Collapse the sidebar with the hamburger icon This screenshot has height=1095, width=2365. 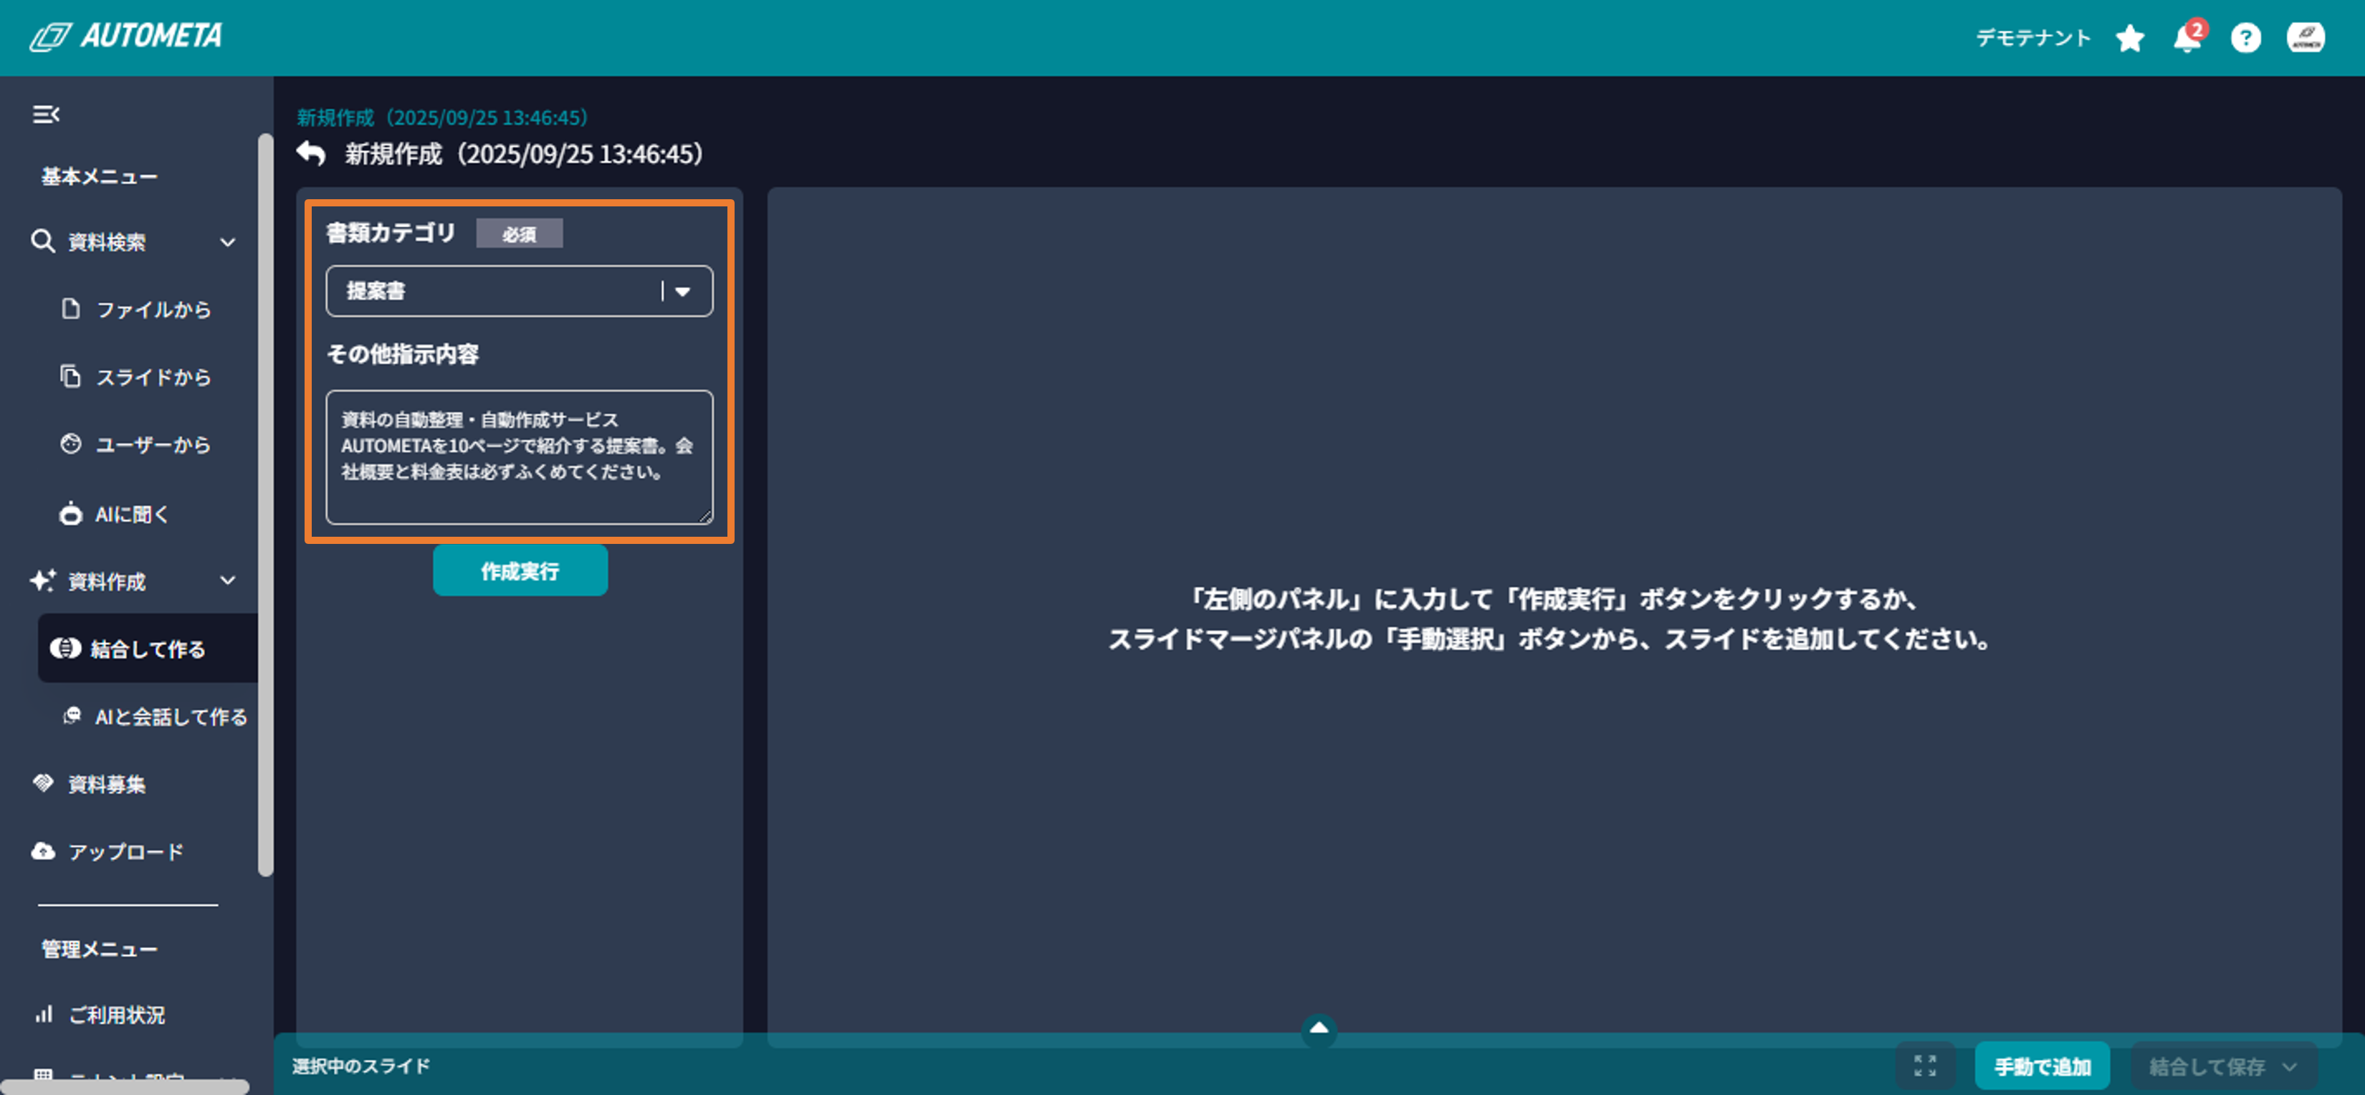[46, 115]
